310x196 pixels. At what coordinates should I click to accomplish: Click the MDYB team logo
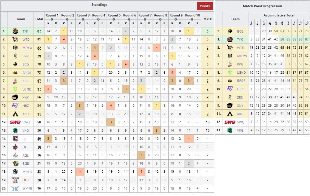15,172
